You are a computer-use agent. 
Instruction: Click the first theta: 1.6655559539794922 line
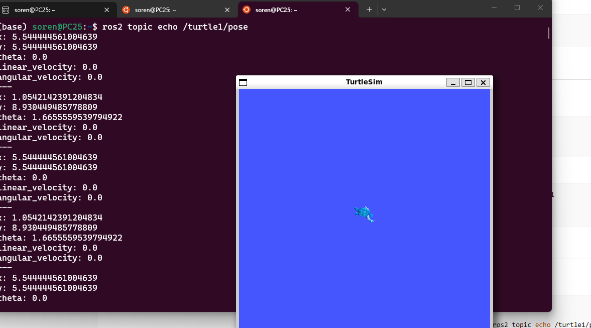coord(61,117)
